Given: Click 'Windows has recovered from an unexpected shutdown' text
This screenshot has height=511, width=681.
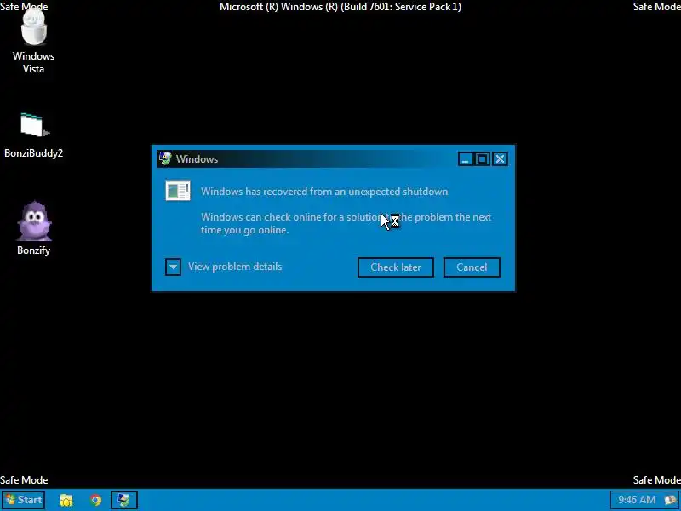Looking at the screenshot, I should [x=324, y=192].
